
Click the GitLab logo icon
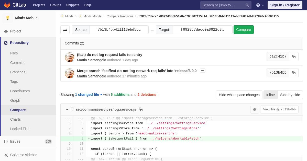coord(7,5)
